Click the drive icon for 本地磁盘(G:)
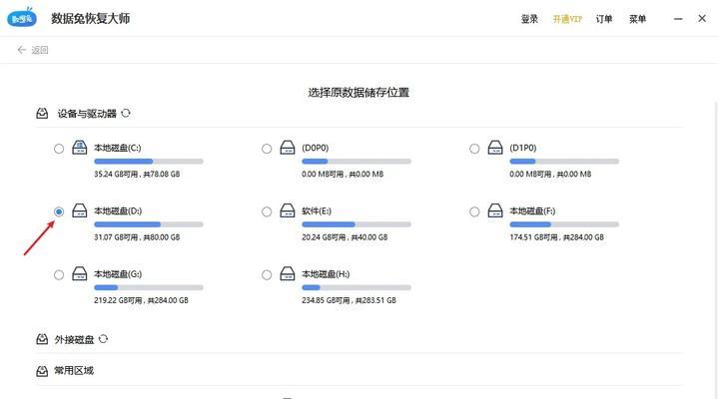This screenshot has width=719, height=399. (80, 273)
